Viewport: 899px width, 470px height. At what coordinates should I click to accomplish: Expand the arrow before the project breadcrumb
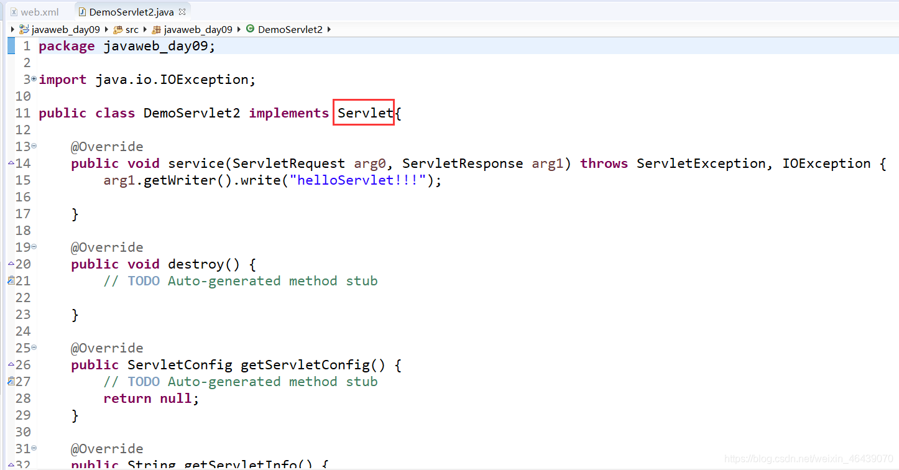13,29
